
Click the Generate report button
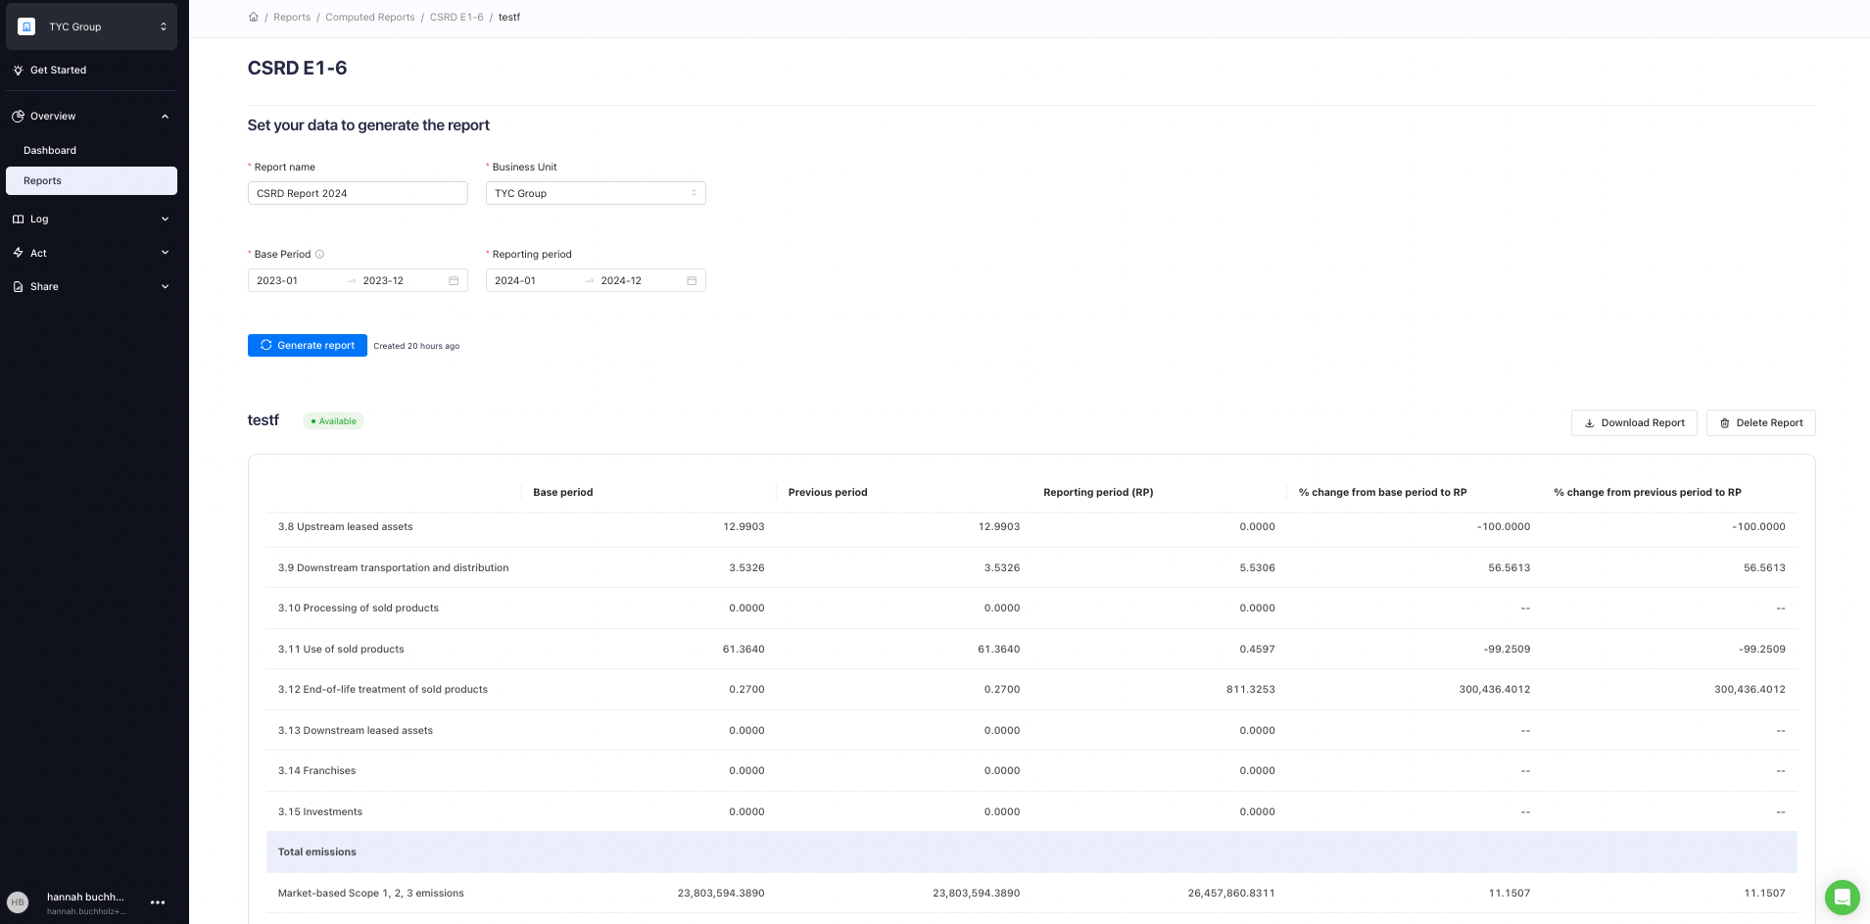tap(308, 345)
